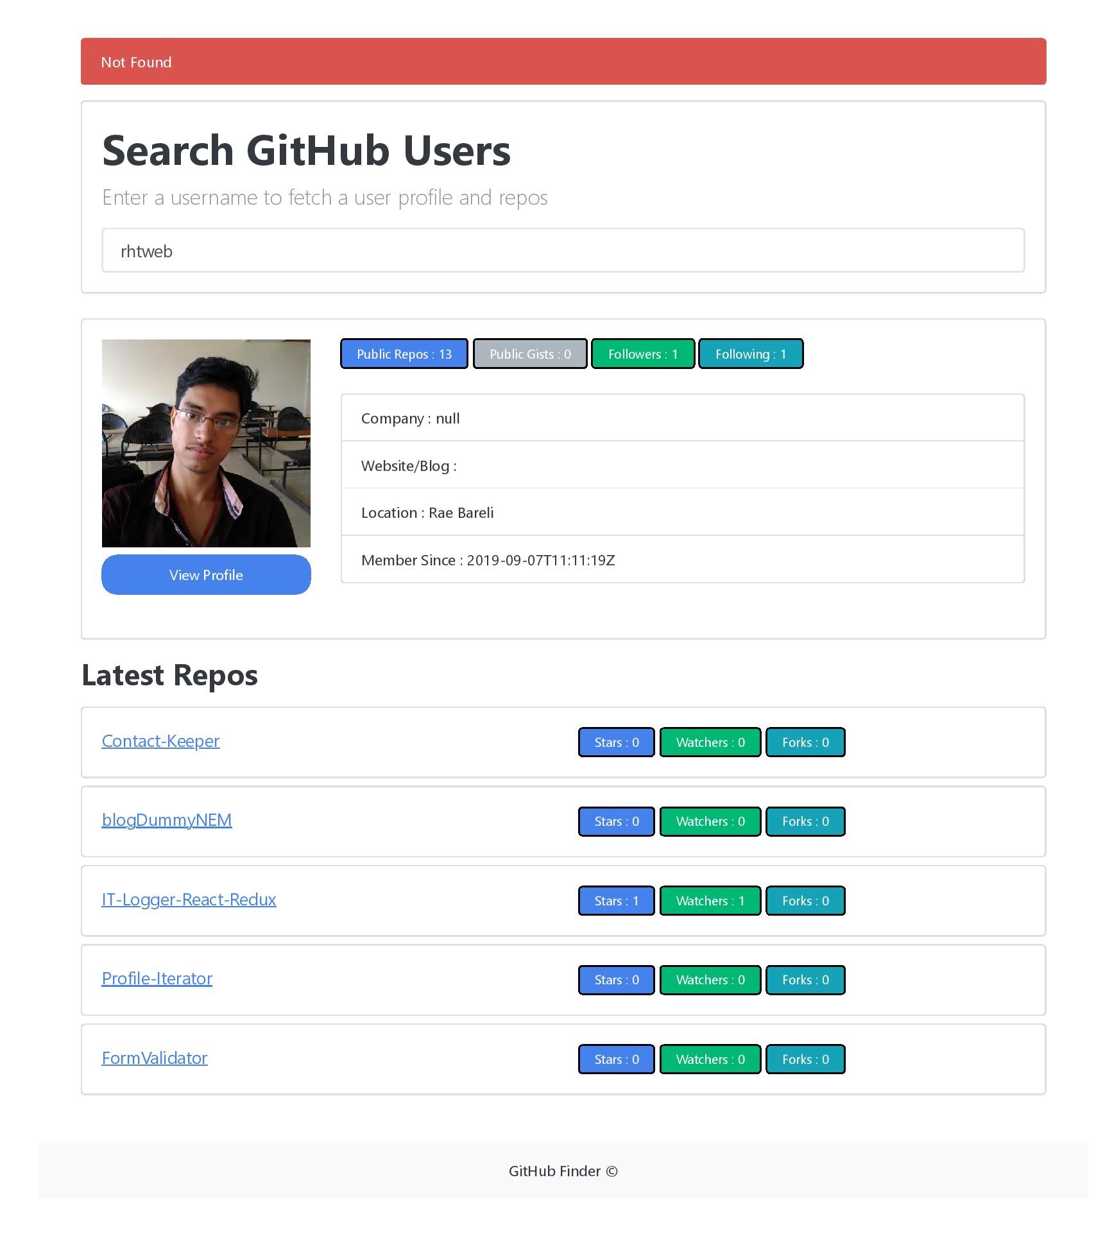The height and width of the screenshot is (1241, 1112).
Task: Click the 'Member Since : 2019-09-07T11:11:19Z' row
Action: coord(683,560)
